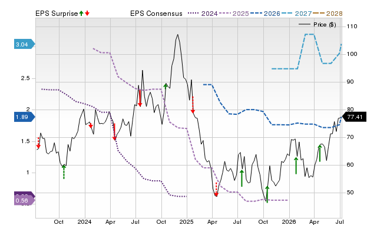
Task: Toggle the 2027 consensus series in legend
Action: pos(296,14)
